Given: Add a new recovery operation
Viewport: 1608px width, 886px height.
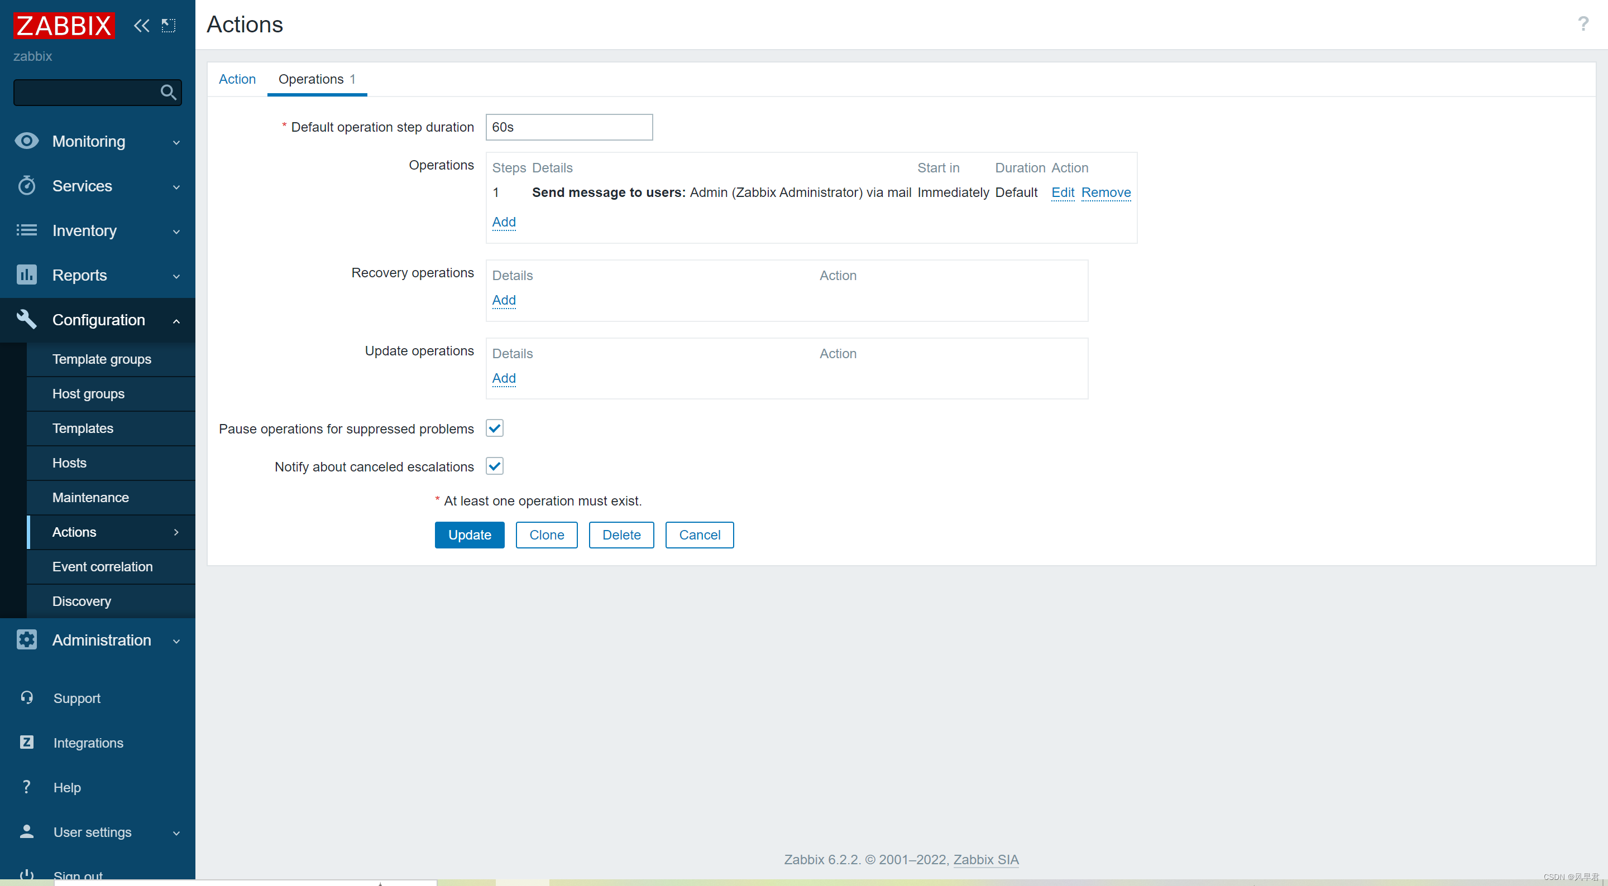Looking at the screenshot, I should 504,300.
